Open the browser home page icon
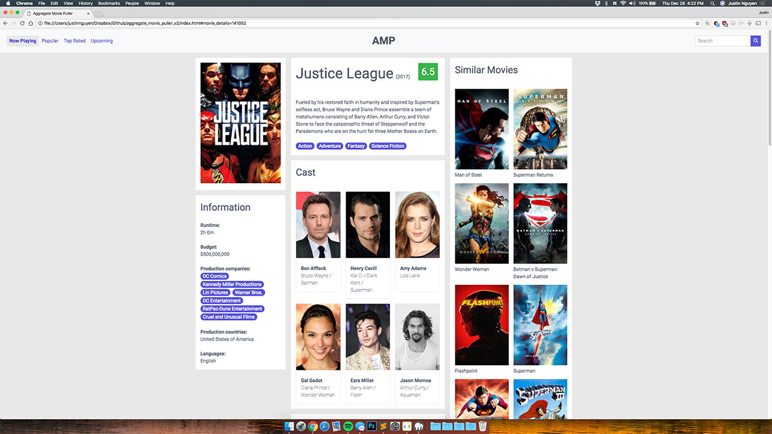This screenshot has height=434, width=772. [x=30, y=23]
